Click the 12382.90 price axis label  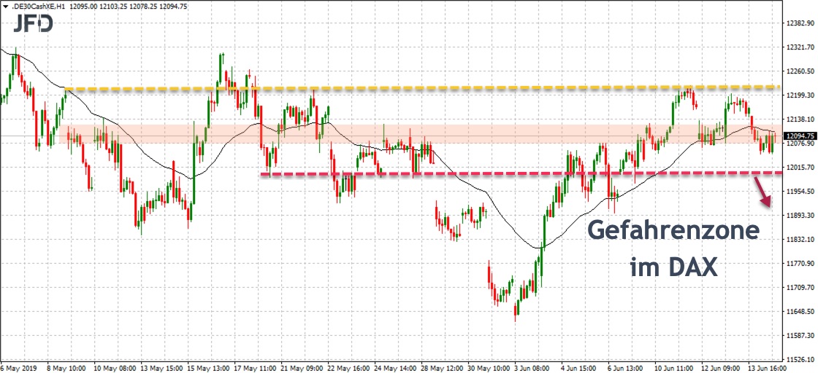coord(800,23)
